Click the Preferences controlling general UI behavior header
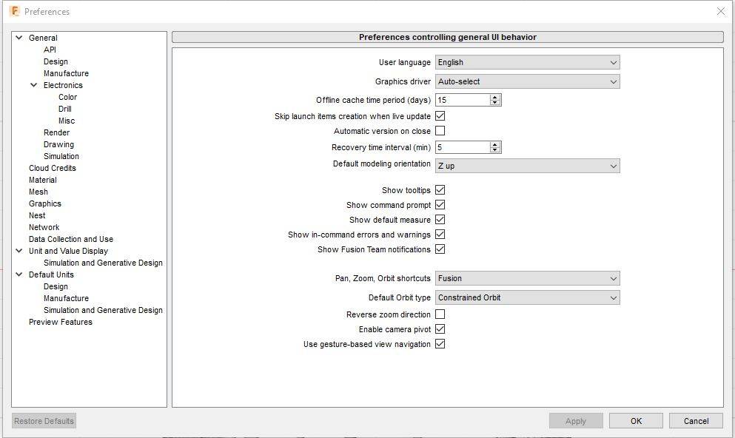The width and height of the screenshot is (735, 438). (x=448, y=37)
